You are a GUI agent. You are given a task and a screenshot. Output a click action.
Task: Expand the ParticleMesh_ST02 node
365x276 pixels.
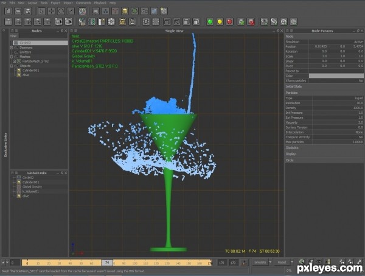(15, 62)
